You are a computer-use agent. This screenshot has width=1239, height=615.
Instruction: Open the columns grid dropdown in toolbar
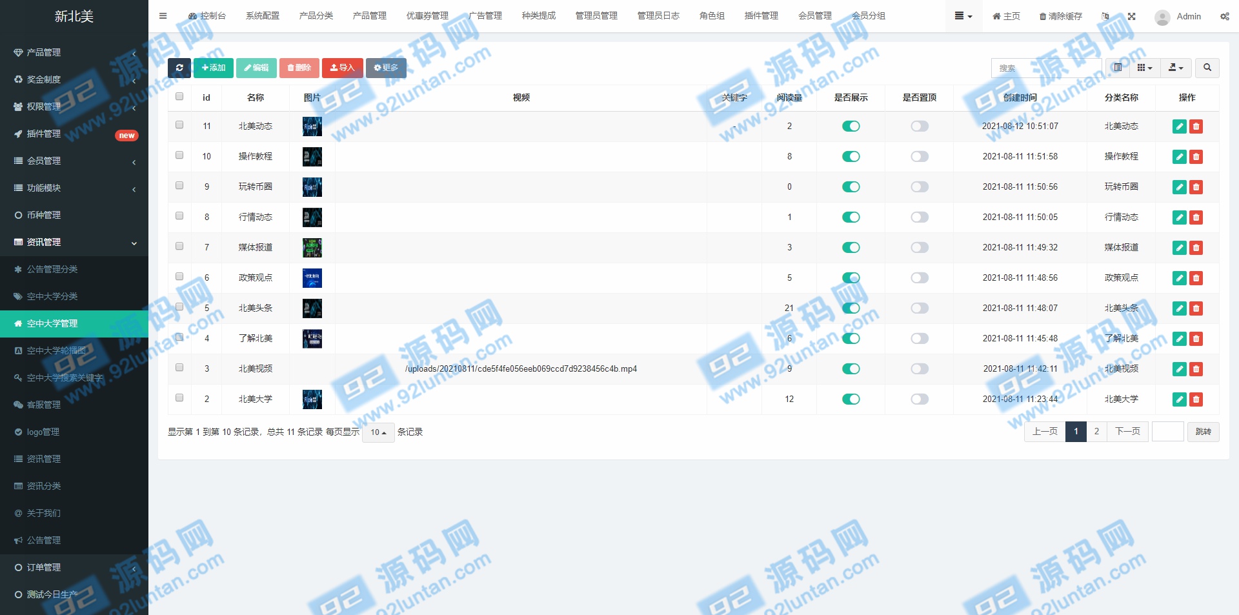click(x=1145, y=68)
